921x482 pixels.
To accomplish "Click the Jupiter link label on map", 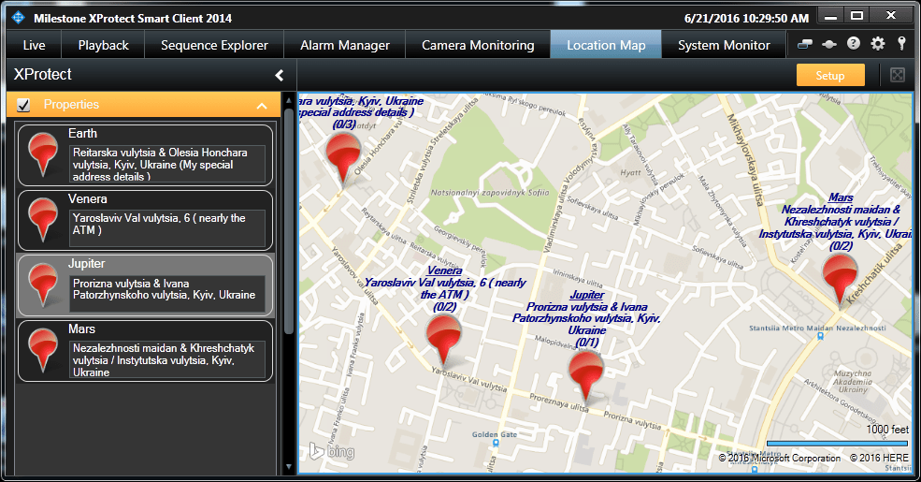I will click(x=587, y=295).
